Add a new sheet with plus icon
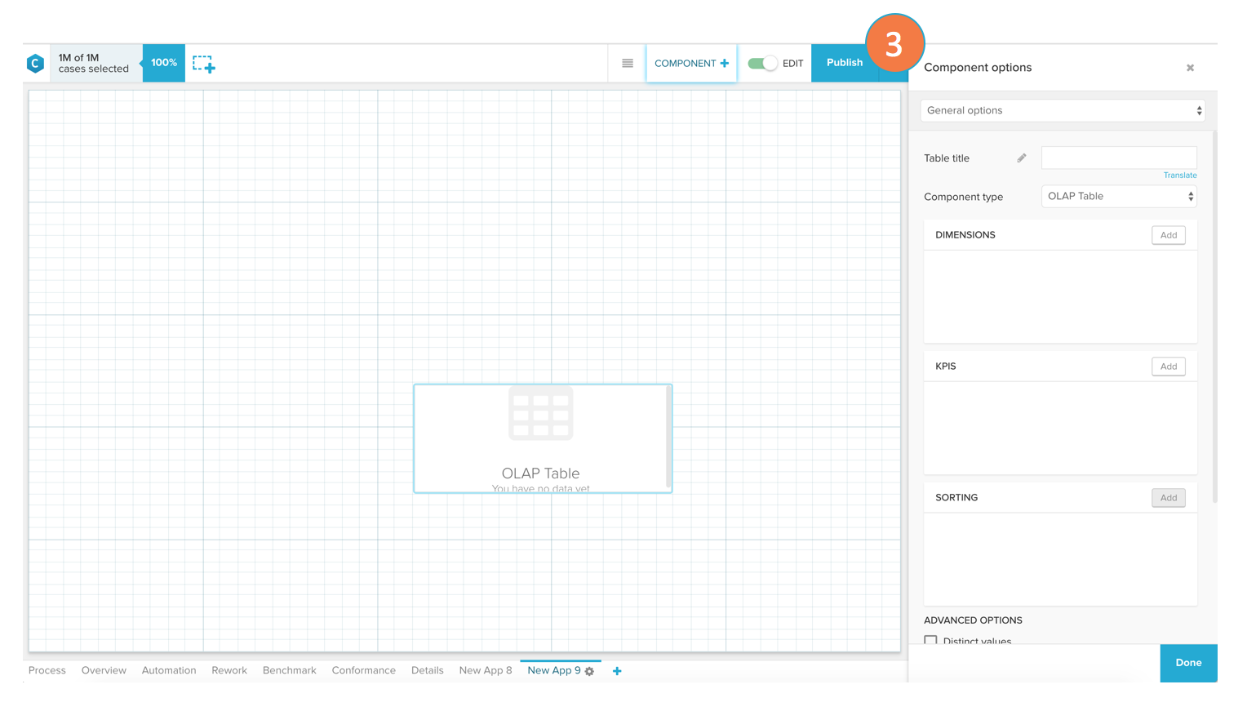 coord(617,671)
